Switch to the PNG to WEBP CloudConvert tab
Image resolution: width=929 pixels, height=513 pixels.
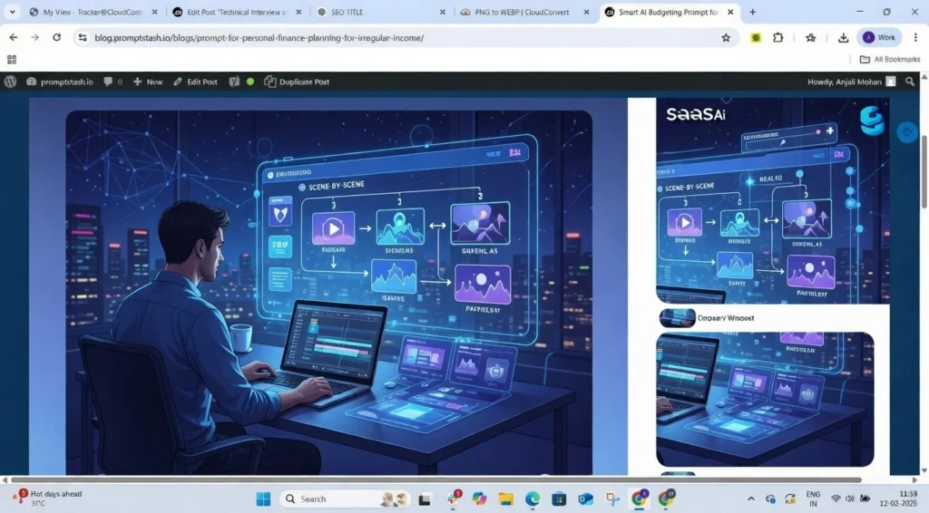click(517, 12)
